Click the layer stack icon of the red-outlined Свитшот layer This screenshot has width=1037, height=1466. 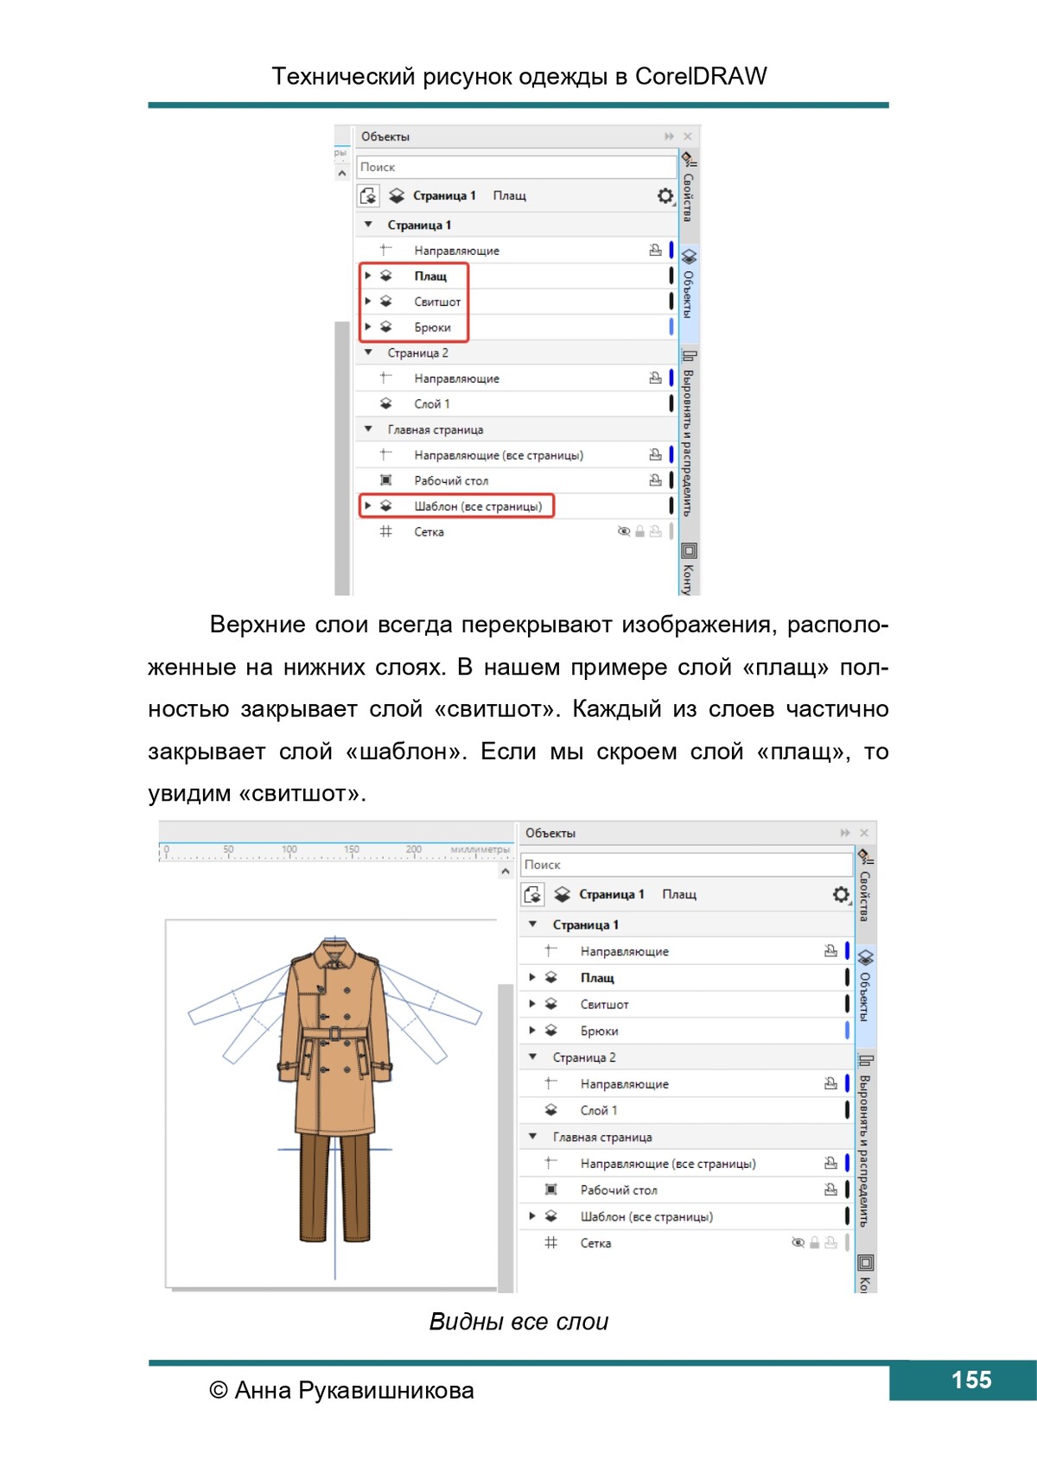(x=386, y=301)
